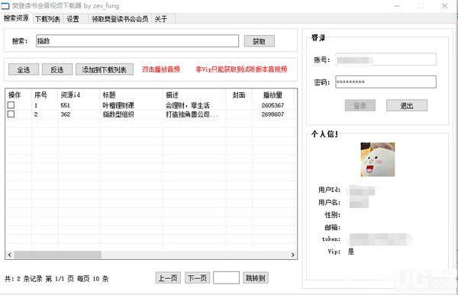Image resolution: width=458 pixels, height=295 pixels.
Task: Click the 退出 button
Action: 407,106
